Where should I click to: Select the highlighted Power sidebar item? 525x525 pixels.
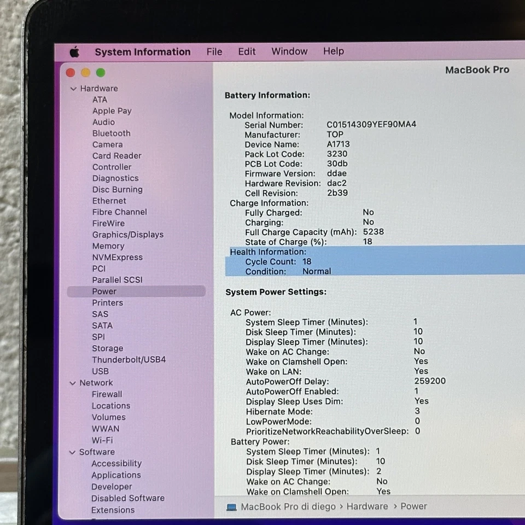click(x=136, y=291)
